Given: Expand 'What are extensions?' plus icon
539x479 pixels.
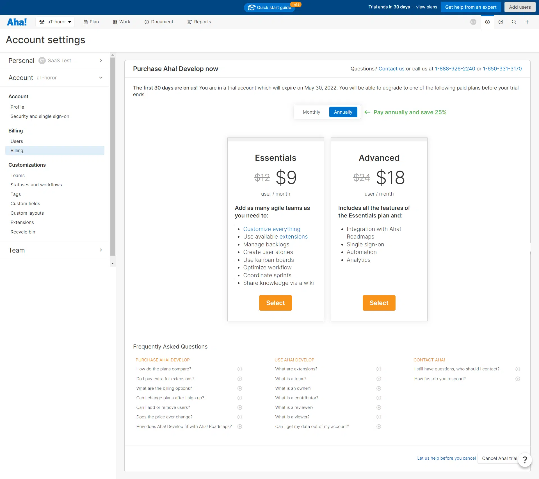Looking at the screenshot, I should pos(379,369).
